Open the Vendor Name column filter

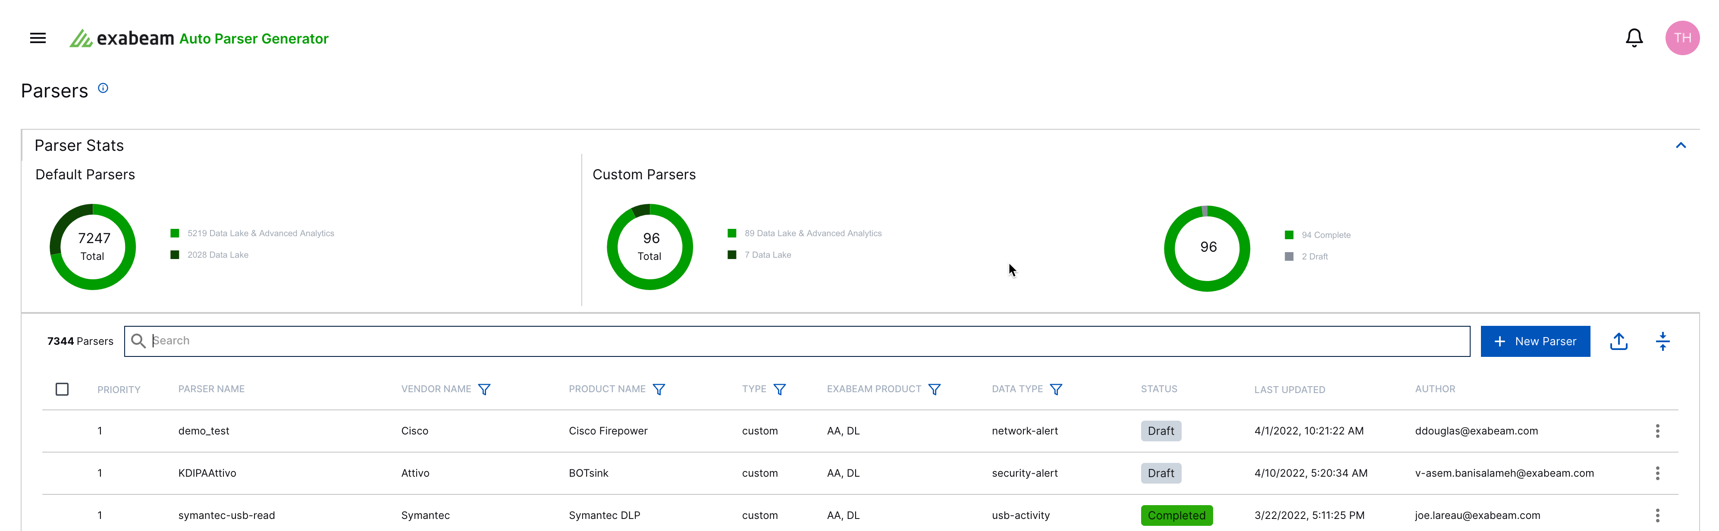484,390
